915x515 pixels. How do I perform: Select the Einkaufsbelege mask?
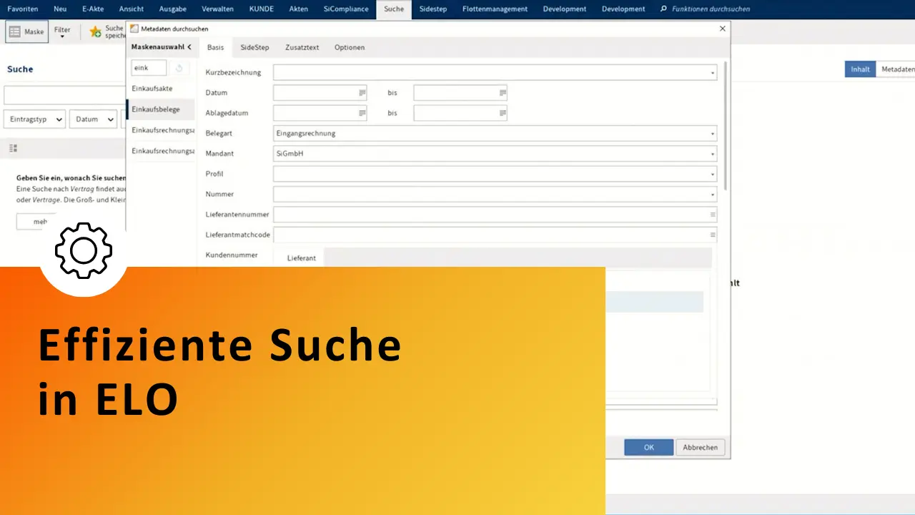click(x=162, y=109)
